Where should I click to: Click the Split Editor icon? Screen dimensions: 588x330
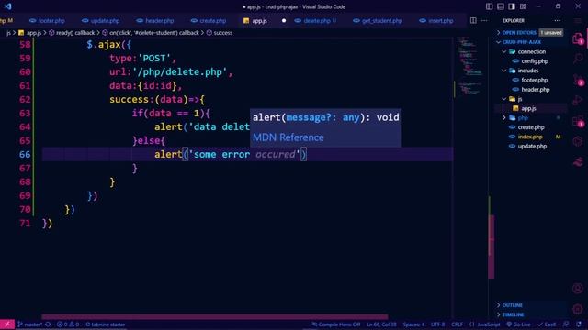(473, 20)
